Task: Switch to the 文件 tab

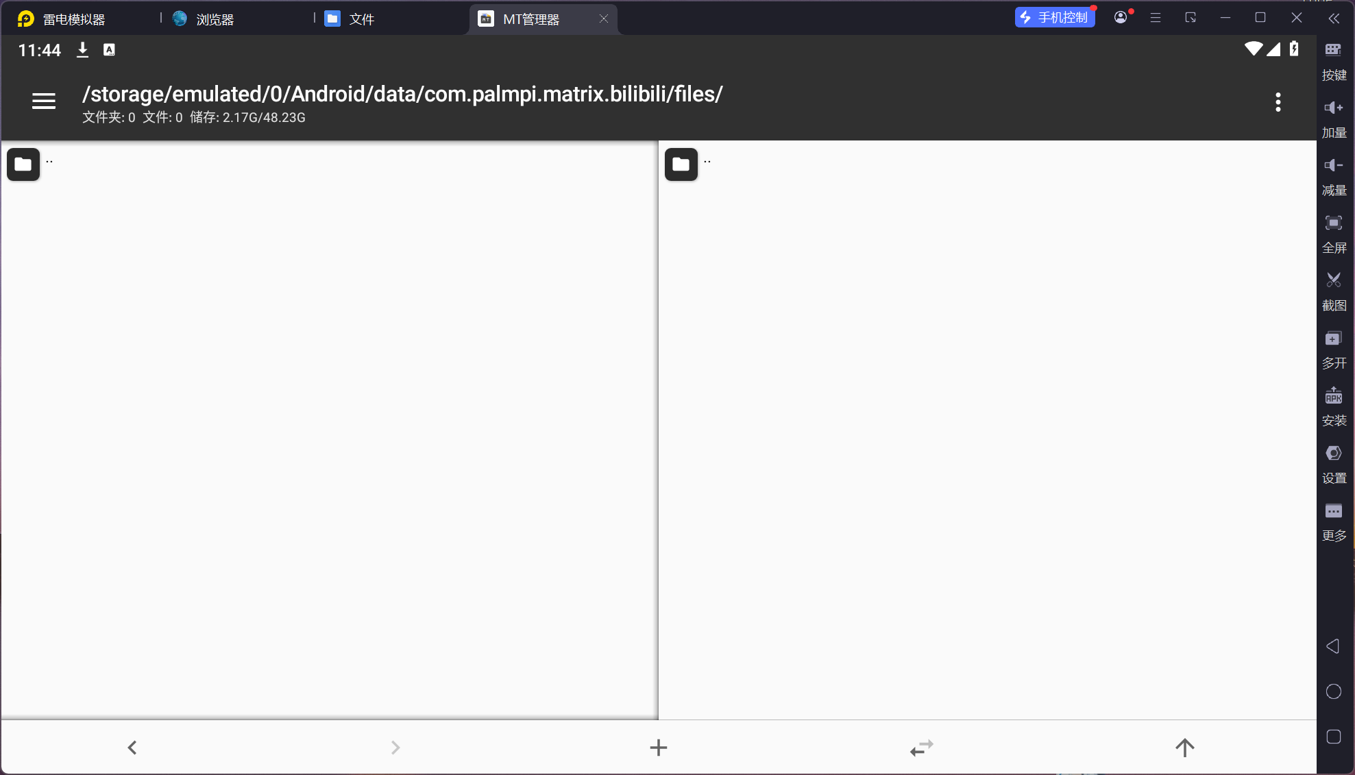Action: pos(361,19)
